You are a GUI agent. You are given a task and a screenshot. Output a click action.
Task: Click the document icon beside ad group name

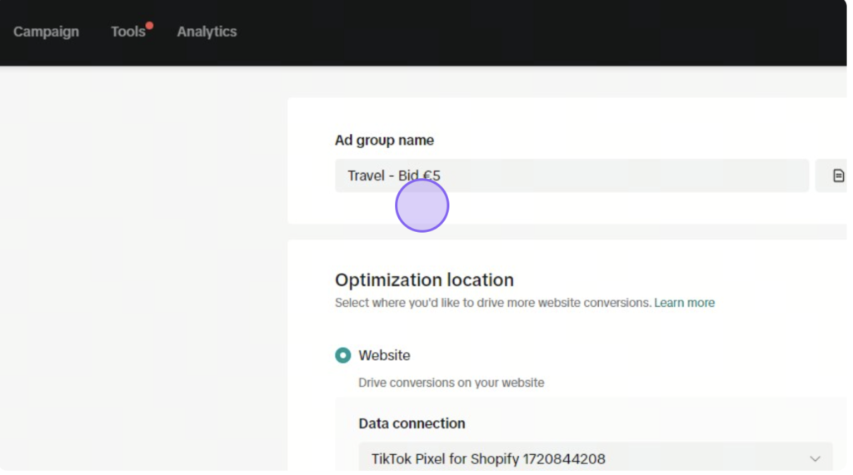(x=838, y=176)
